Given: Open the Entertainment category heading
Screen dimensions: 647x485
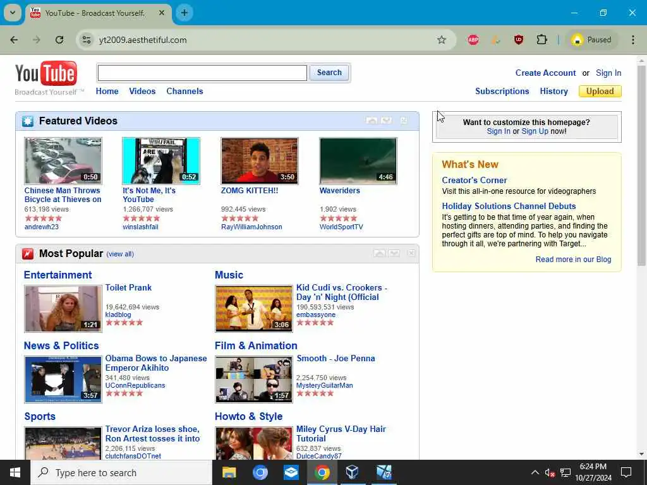Looking at the screenshot, I should tap(57, 275).
